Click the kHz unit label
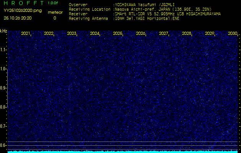 tap(3, 31)
